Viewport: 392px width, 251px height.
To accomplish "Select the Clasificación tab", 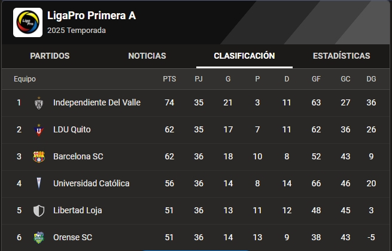I will click(x=244, y=56).
